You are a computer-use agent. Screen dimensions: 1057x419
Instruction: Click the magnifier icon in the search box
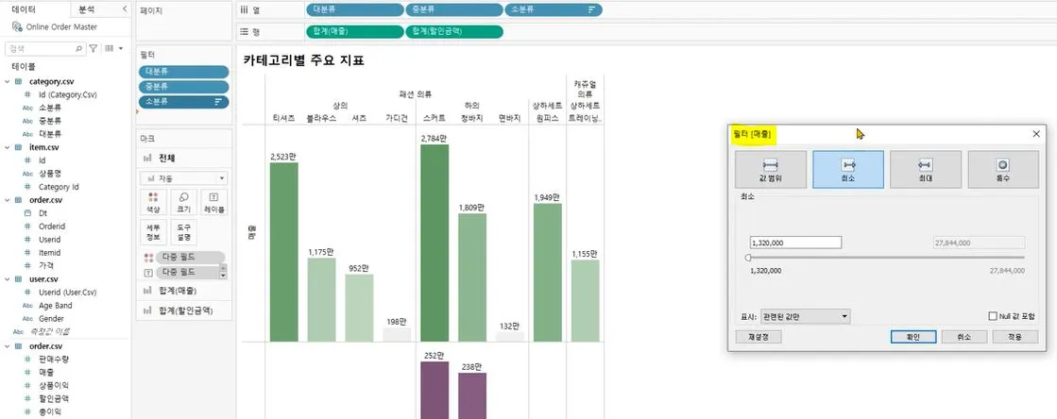(x=78, y=48)
